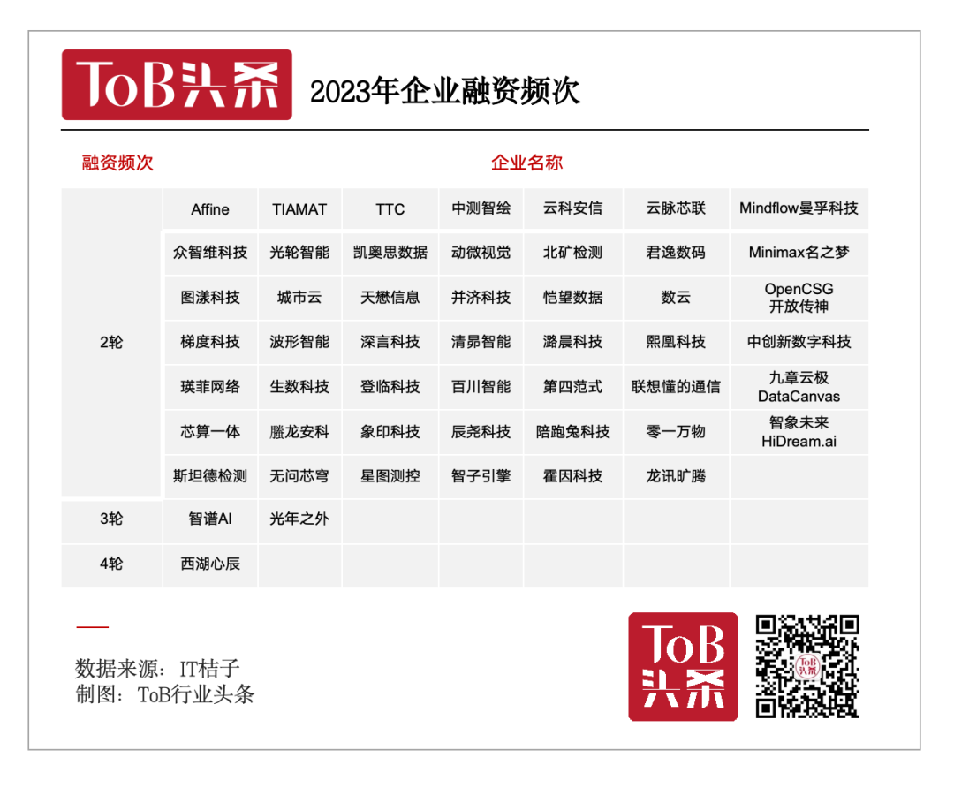Select the 2轮 row label
This screenshot has width=954, height=788.
tap(111, 343)
